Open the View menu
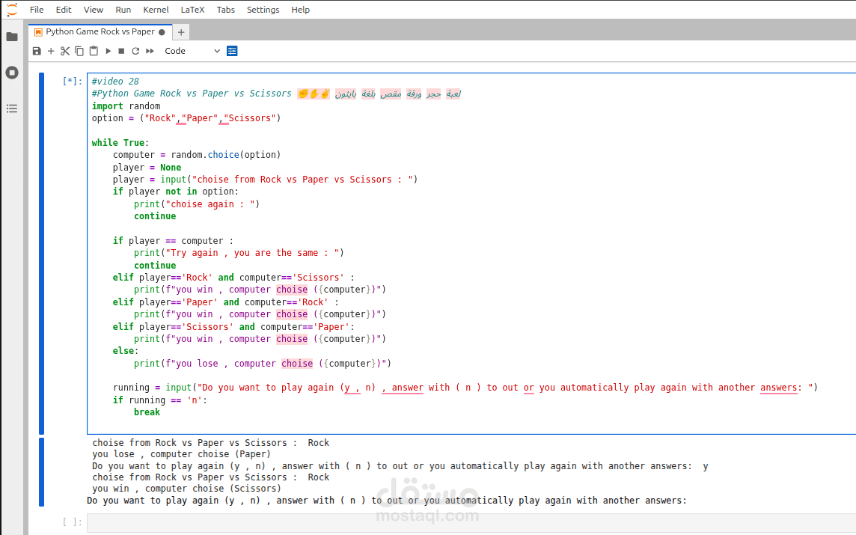The height and width of the screenshot is (535, 856). pyautogui.click(x=94, y=10)
